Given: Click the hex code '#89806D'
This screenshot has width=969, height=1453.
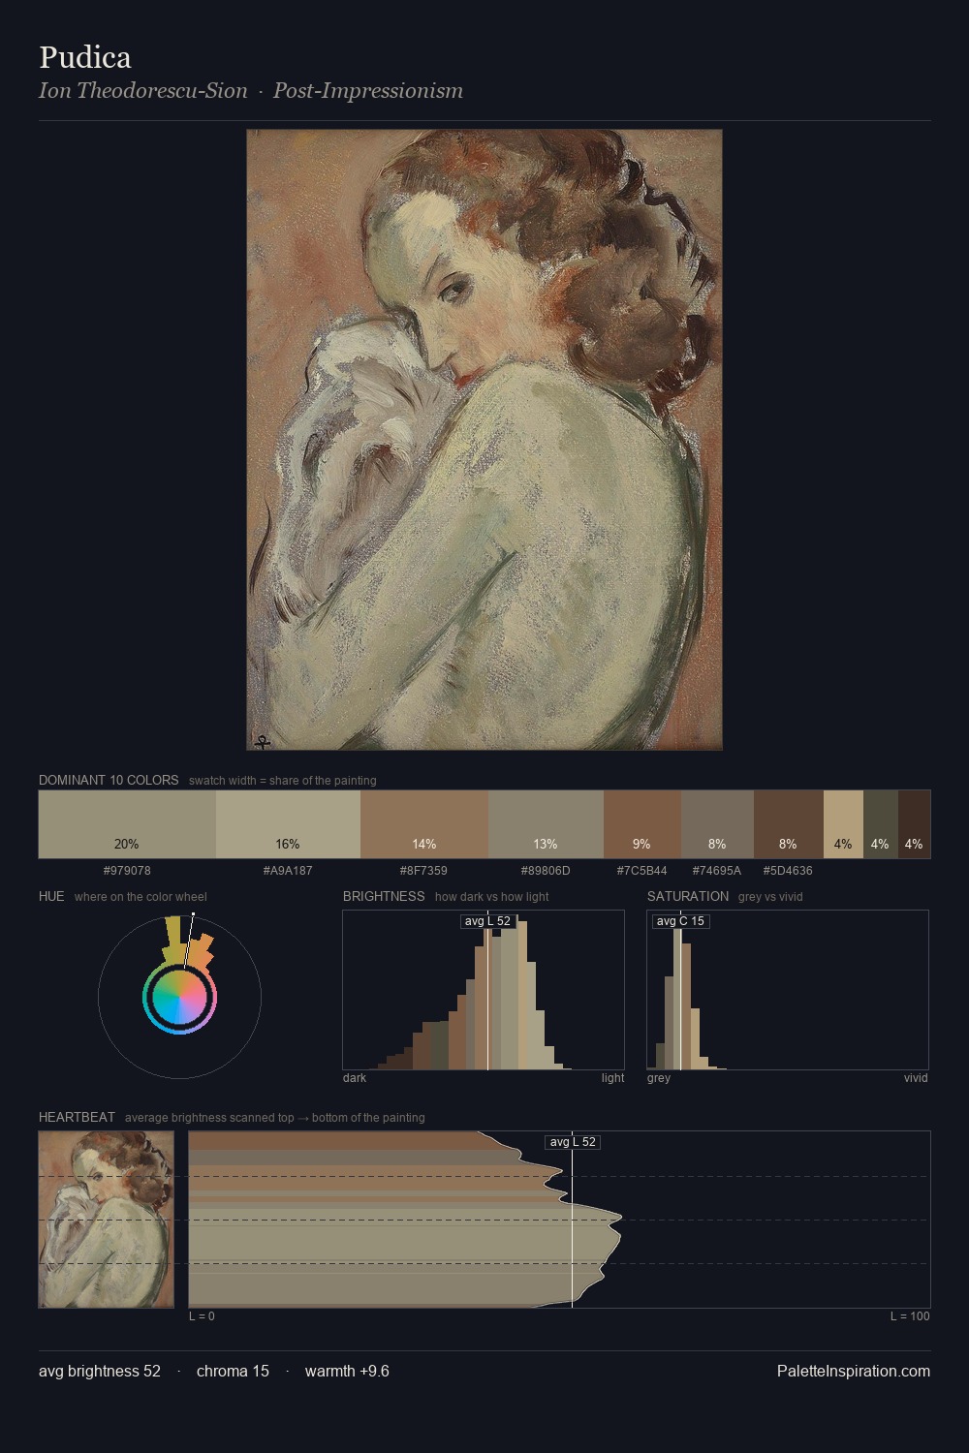Looking at the screenshot, I should (x=546, y=871).
